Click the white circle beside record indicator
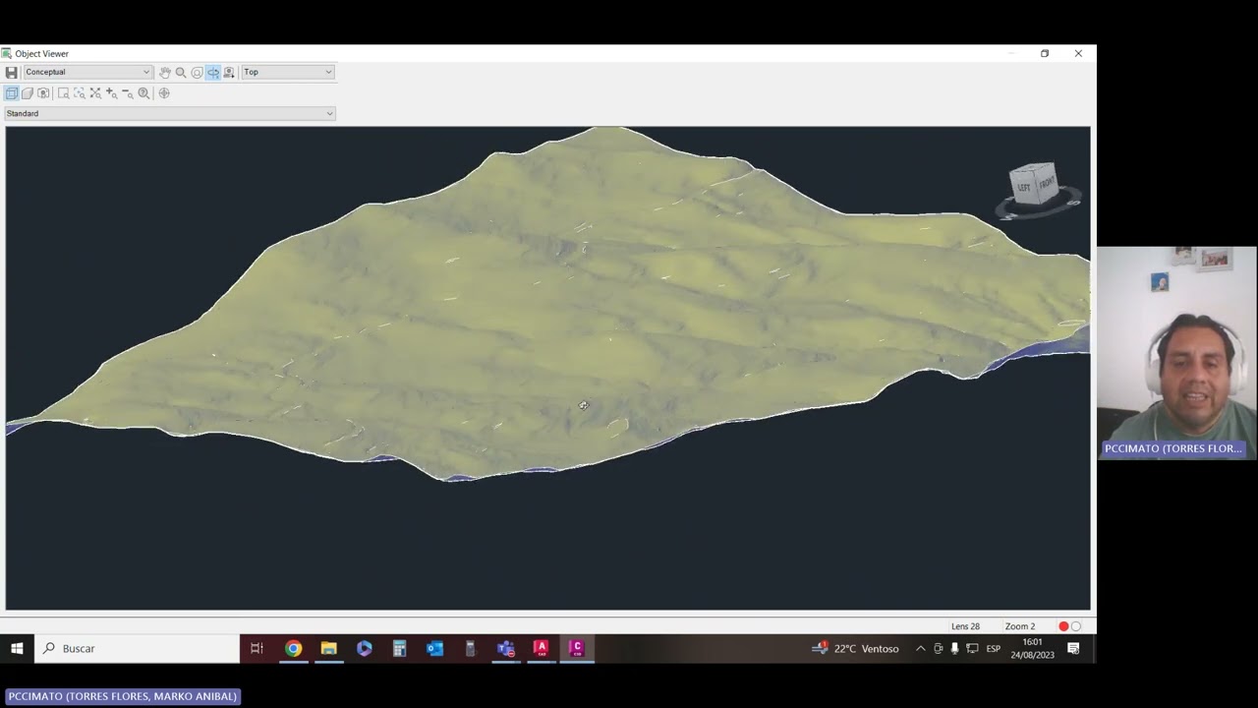The height and width of the screenshot is (708, 1258). 1076,626
